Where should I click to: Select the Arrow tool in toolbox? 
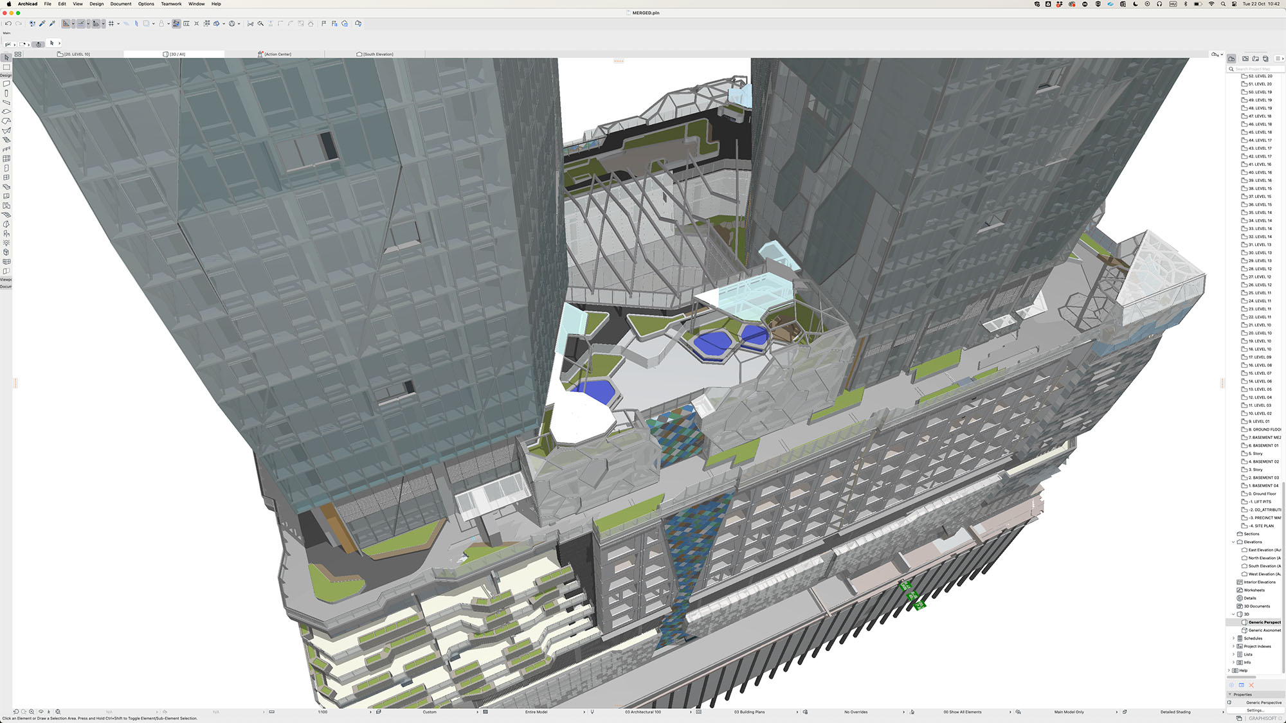(6, 58)
